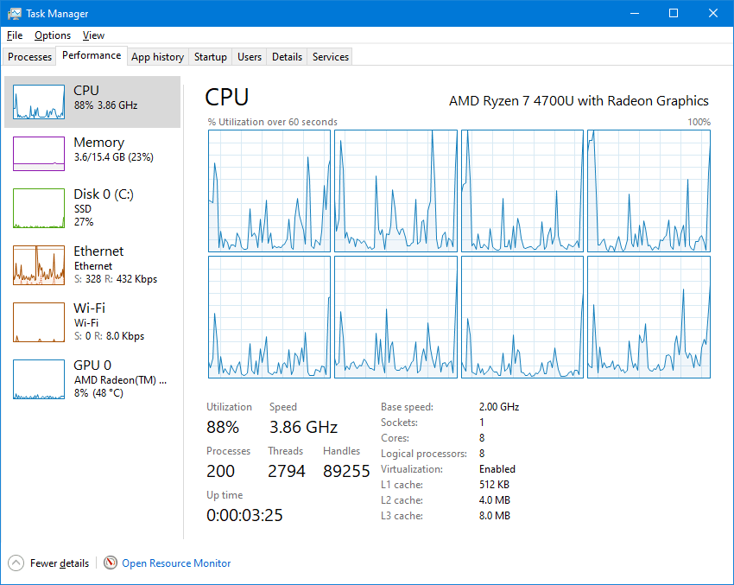Open the Services tab
The height and width of the screenshot is (585, 734).
click(329, 56)
